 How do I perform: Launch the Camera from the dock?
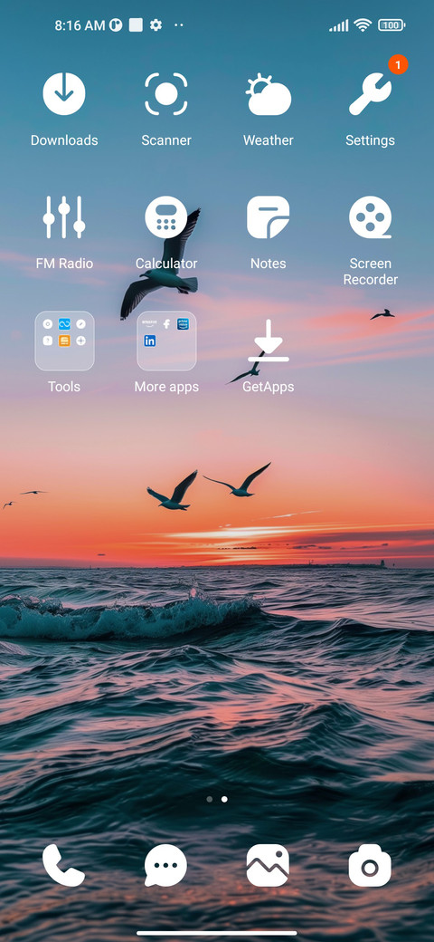[370, 865]
